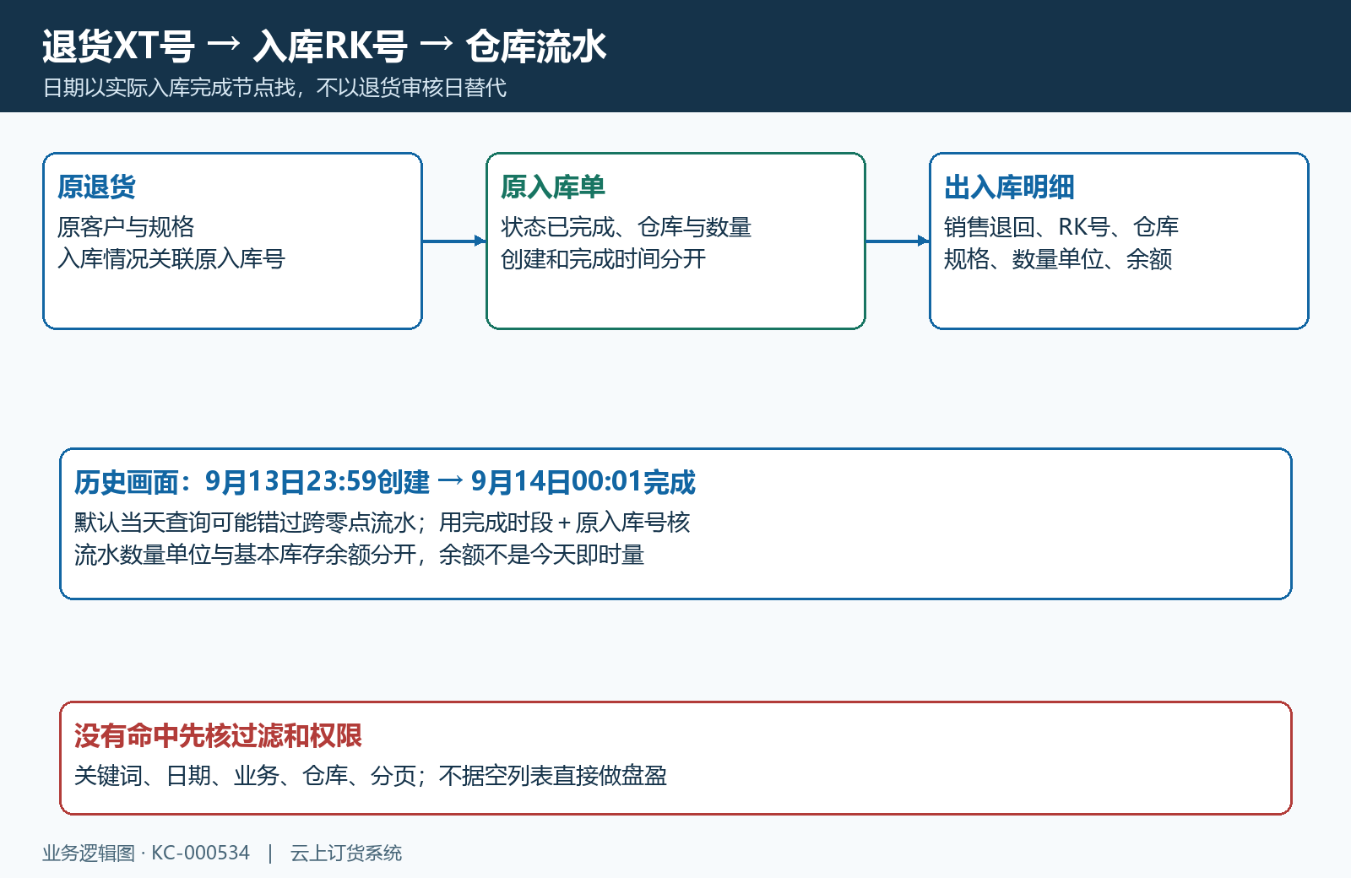Click the green "原入库单" heading

point(553,187)
